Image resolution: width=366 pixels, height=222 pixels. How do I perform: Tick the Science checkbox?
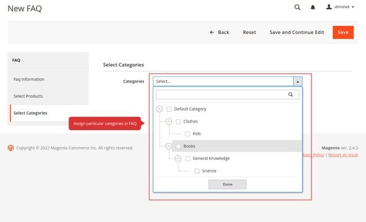click(x=197, y=171)
